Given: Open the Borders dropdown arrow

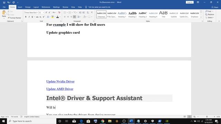Looking at the screenshot, I should [92, 17].
